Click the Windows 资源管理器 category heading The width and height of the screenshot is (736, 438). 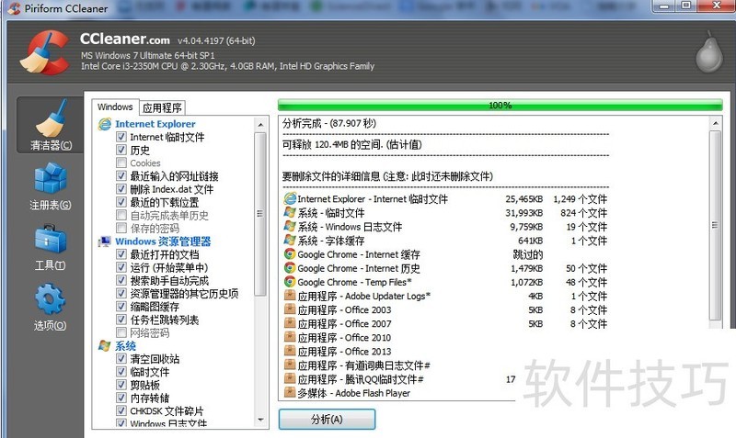coord(163,241)
